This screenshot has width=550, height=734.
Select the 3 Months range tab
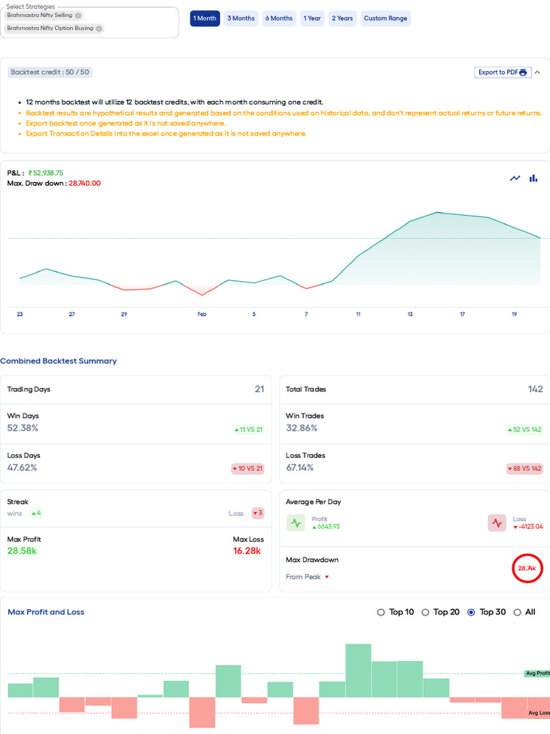(241, 19)
